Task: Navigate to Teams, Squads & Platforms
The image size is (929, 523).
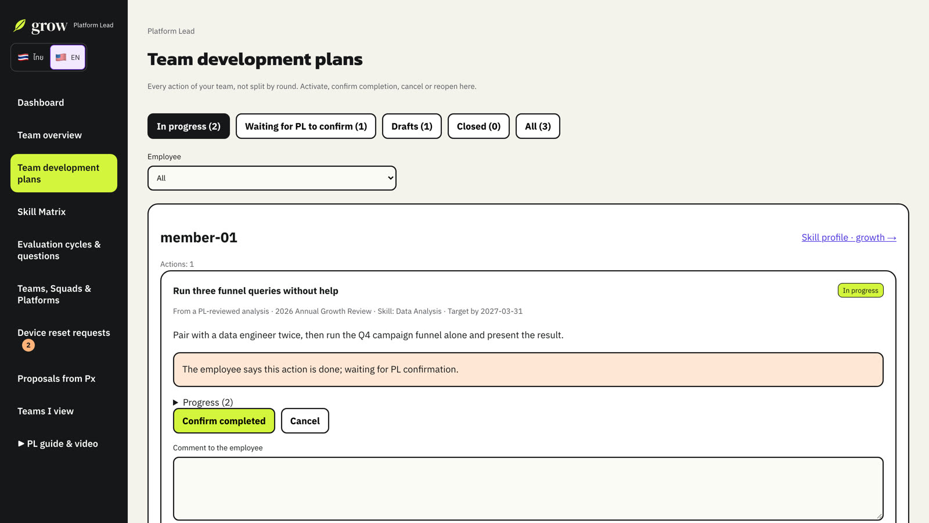Action: pos(64,294)
